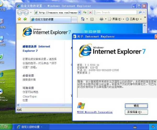
Task: Click the green Refresh page icon
Action: [x=85, y=12]
